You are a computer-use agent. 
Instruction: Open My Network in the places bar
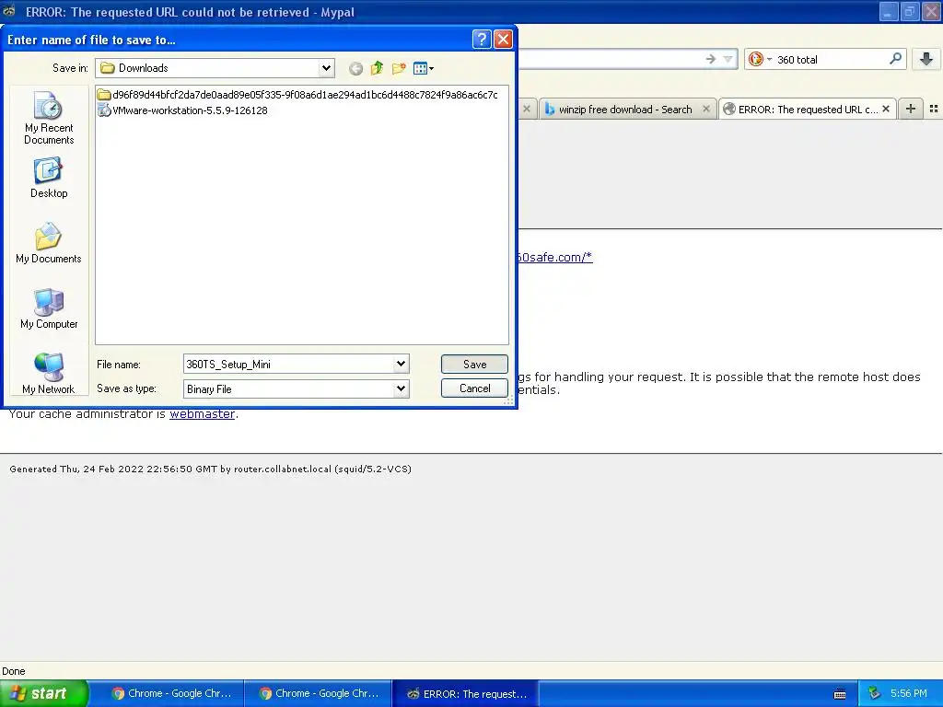click(x=49, y=373)
